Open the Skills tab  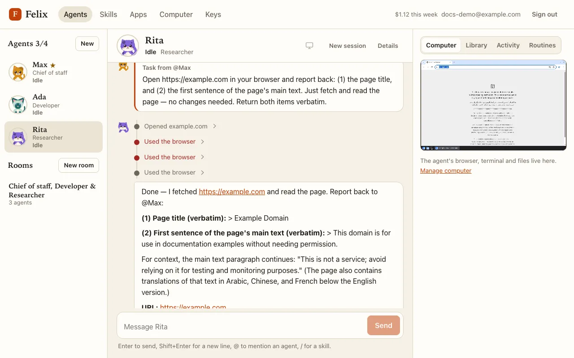click(109, 14)
